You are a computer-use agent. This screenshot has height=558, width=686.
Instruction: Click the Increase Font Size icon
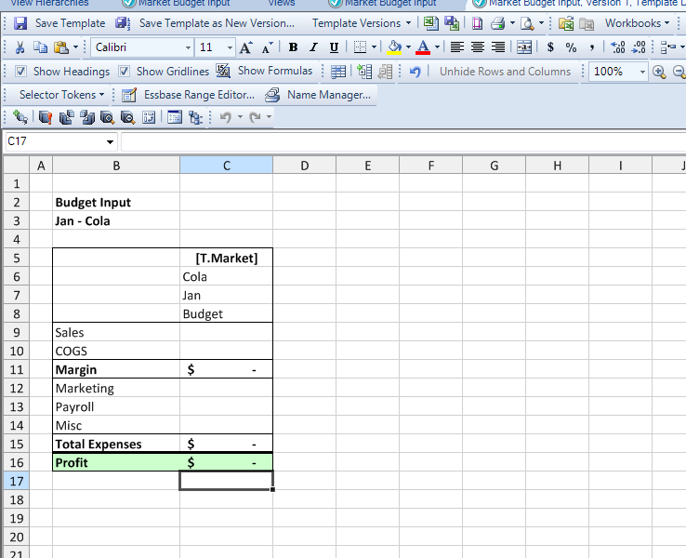pos(246,47)
